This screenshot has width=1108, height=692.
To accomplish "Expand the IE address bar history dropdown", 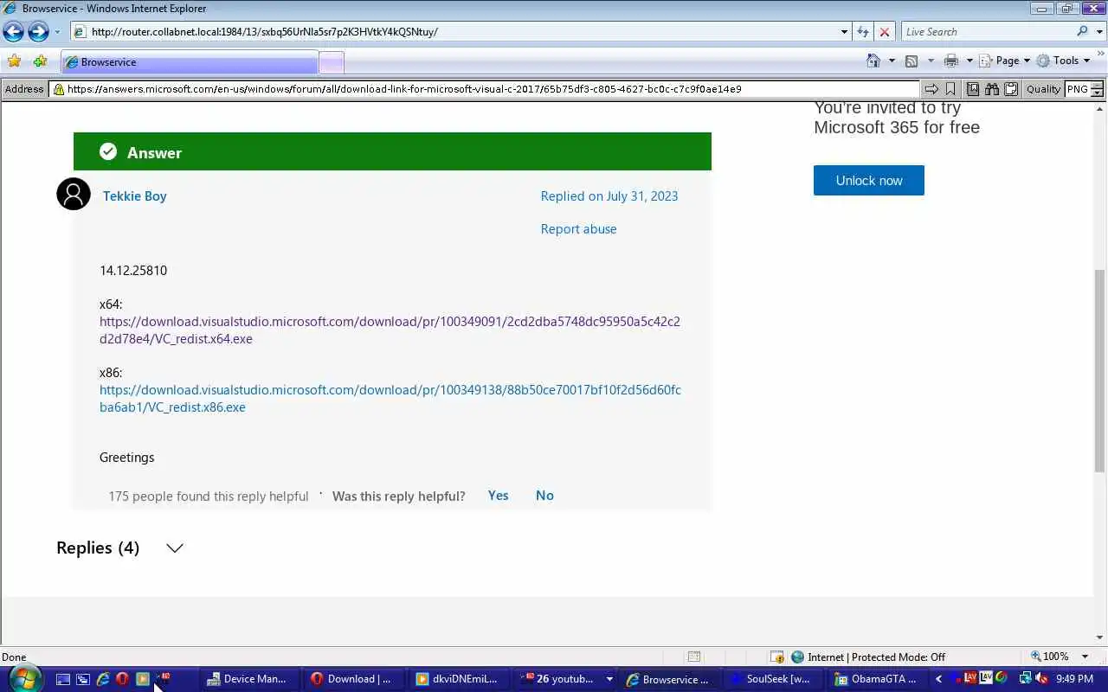I will point(845,32).
